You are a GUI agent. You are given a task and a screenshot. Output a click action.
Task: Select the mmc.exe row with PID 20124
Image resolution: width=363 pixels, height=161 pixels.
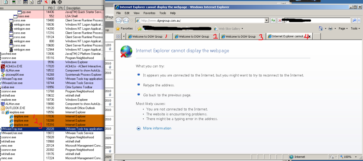tap(52, 146)
